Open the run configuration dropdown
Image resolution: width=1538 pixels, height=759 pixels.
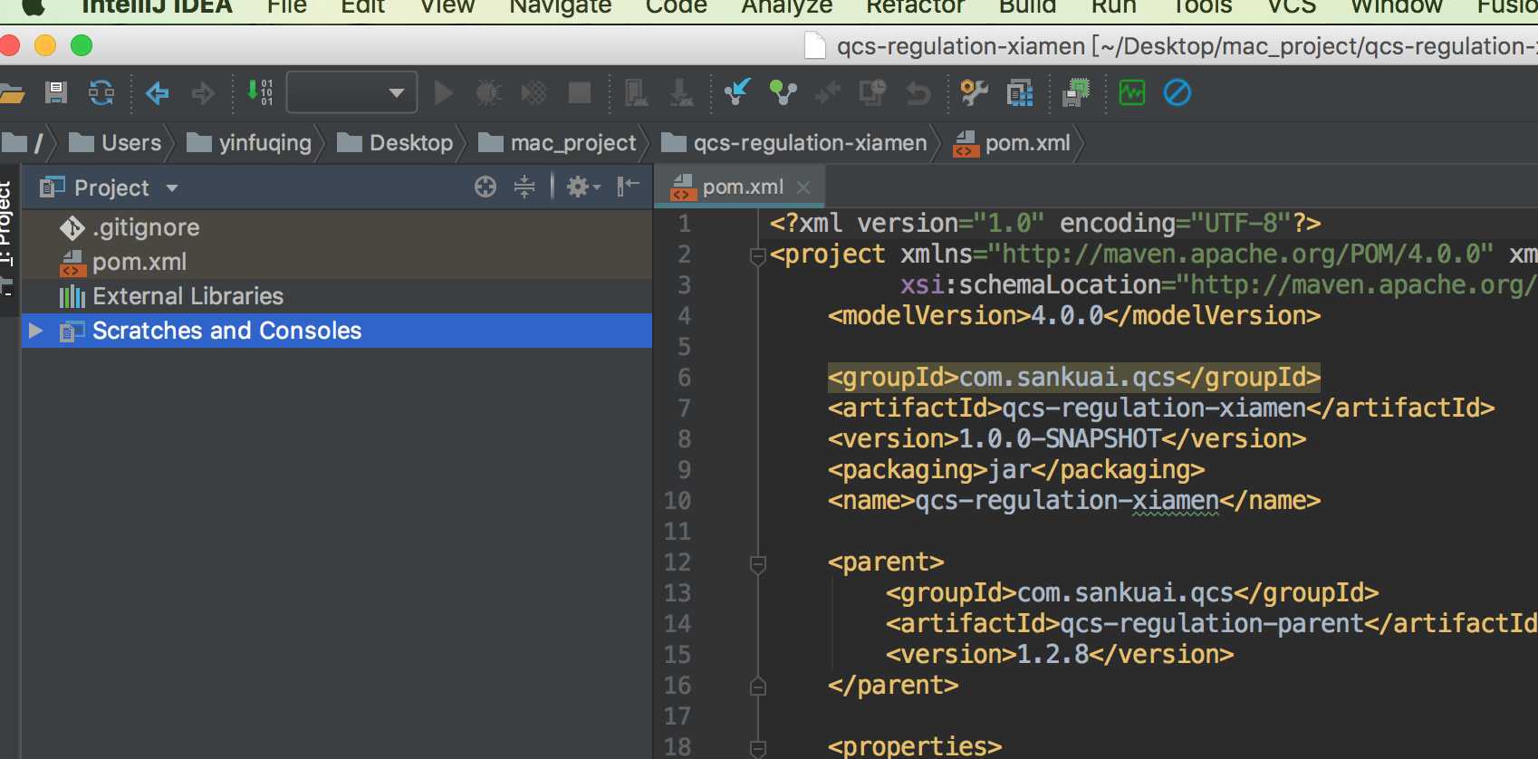click(352, 92)
